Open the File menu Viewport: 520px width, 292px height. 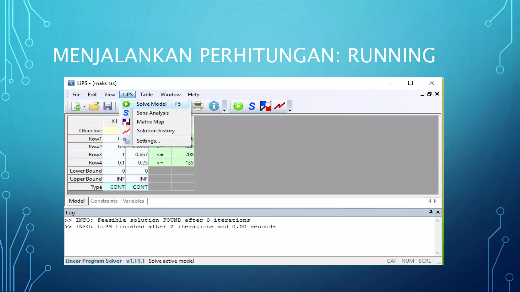[x=76, y=95]
